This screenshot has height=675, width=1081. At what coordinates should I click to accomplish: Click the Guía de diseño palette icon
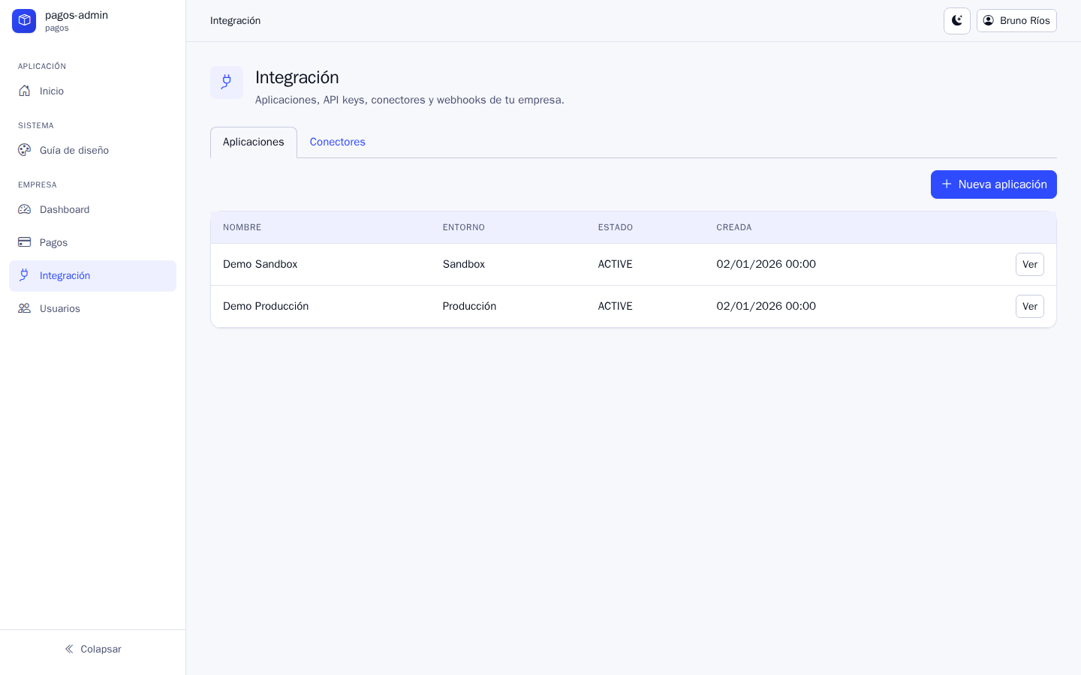(25, 150)
